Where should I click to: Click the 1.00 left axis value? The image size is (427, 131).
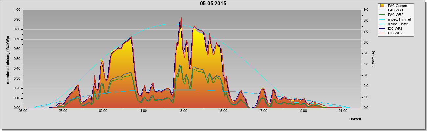(x=17, y=10)
